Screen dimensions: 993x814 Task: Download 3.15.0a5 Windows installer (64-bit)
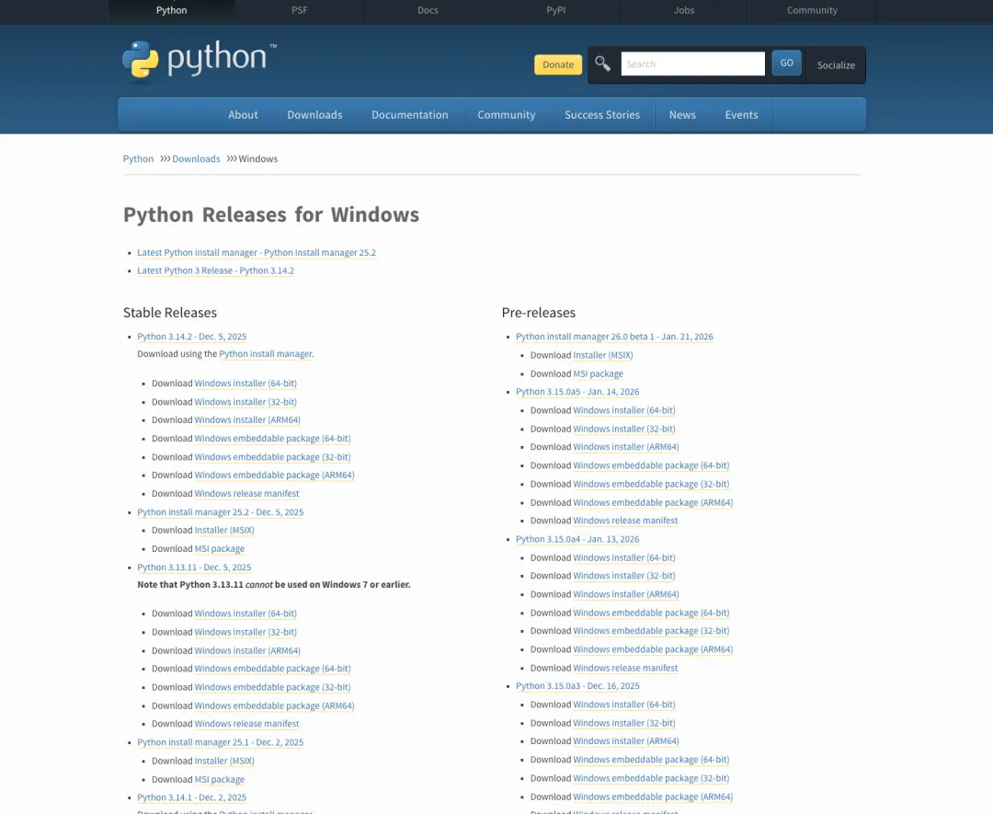(624, 410)
